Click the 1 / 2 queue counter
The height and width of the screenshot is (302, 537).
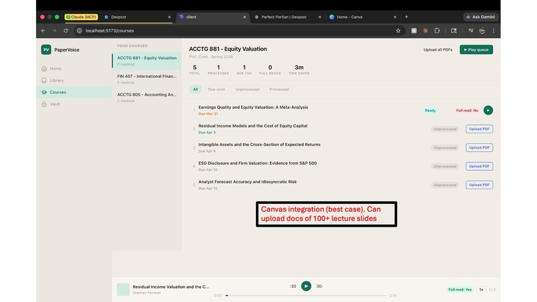click(492, 289)
